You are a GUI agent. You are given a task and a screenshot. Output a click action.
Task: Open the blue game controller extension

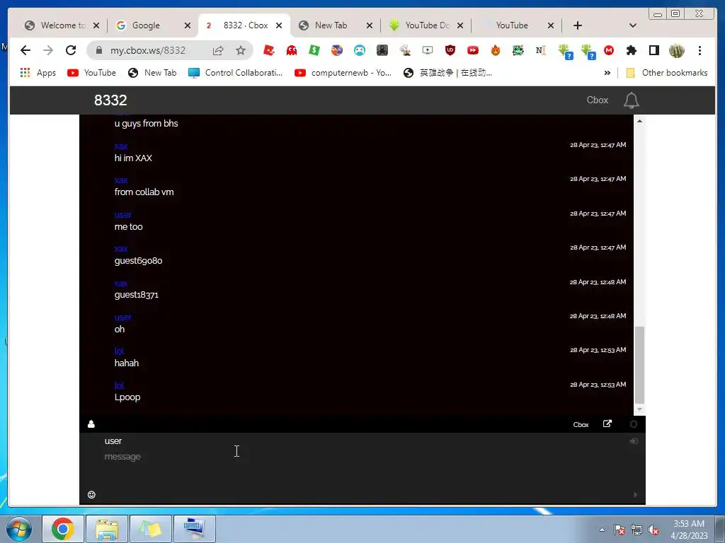point(359,50)
